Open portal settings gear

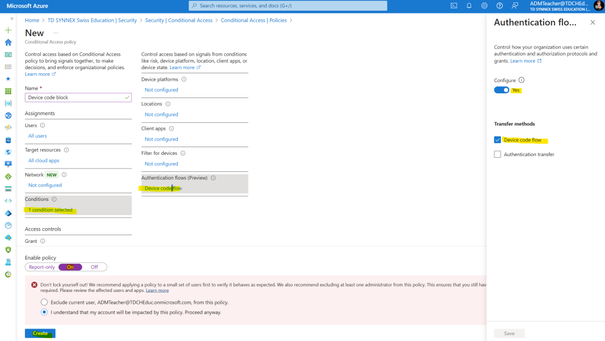coord(484,6)
